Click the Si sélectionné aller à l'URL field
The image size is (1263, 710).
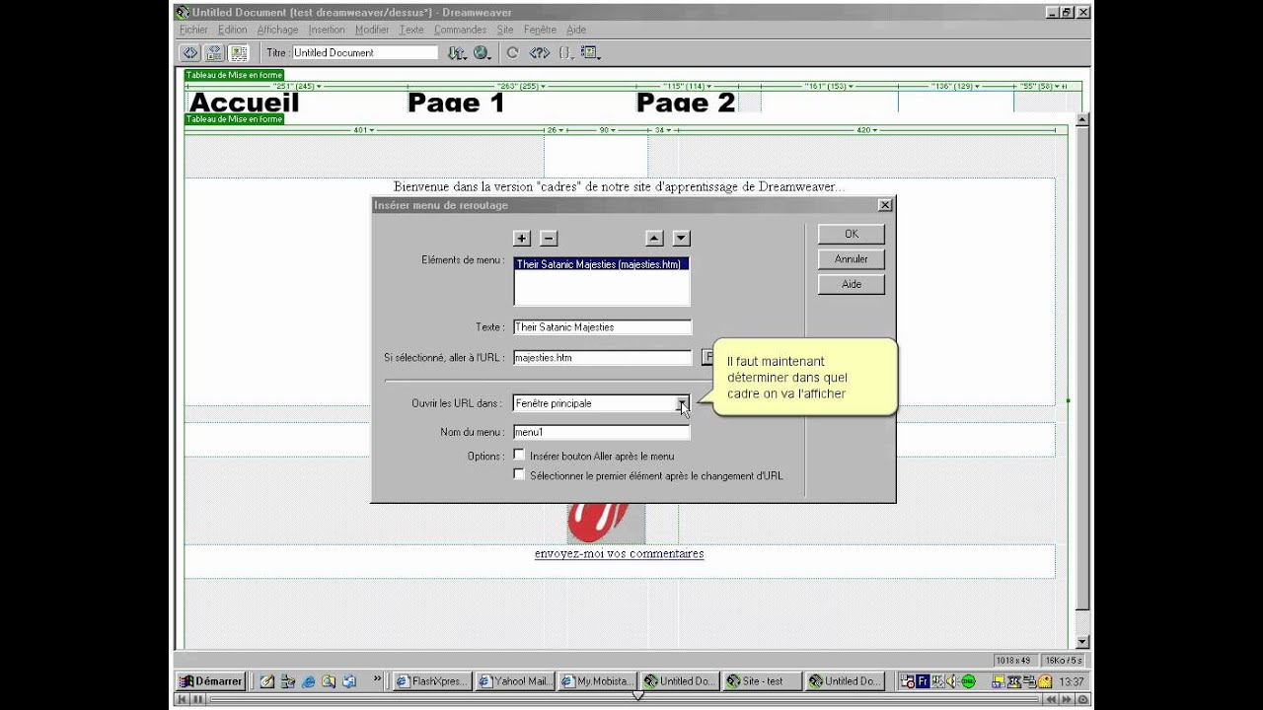602,358
